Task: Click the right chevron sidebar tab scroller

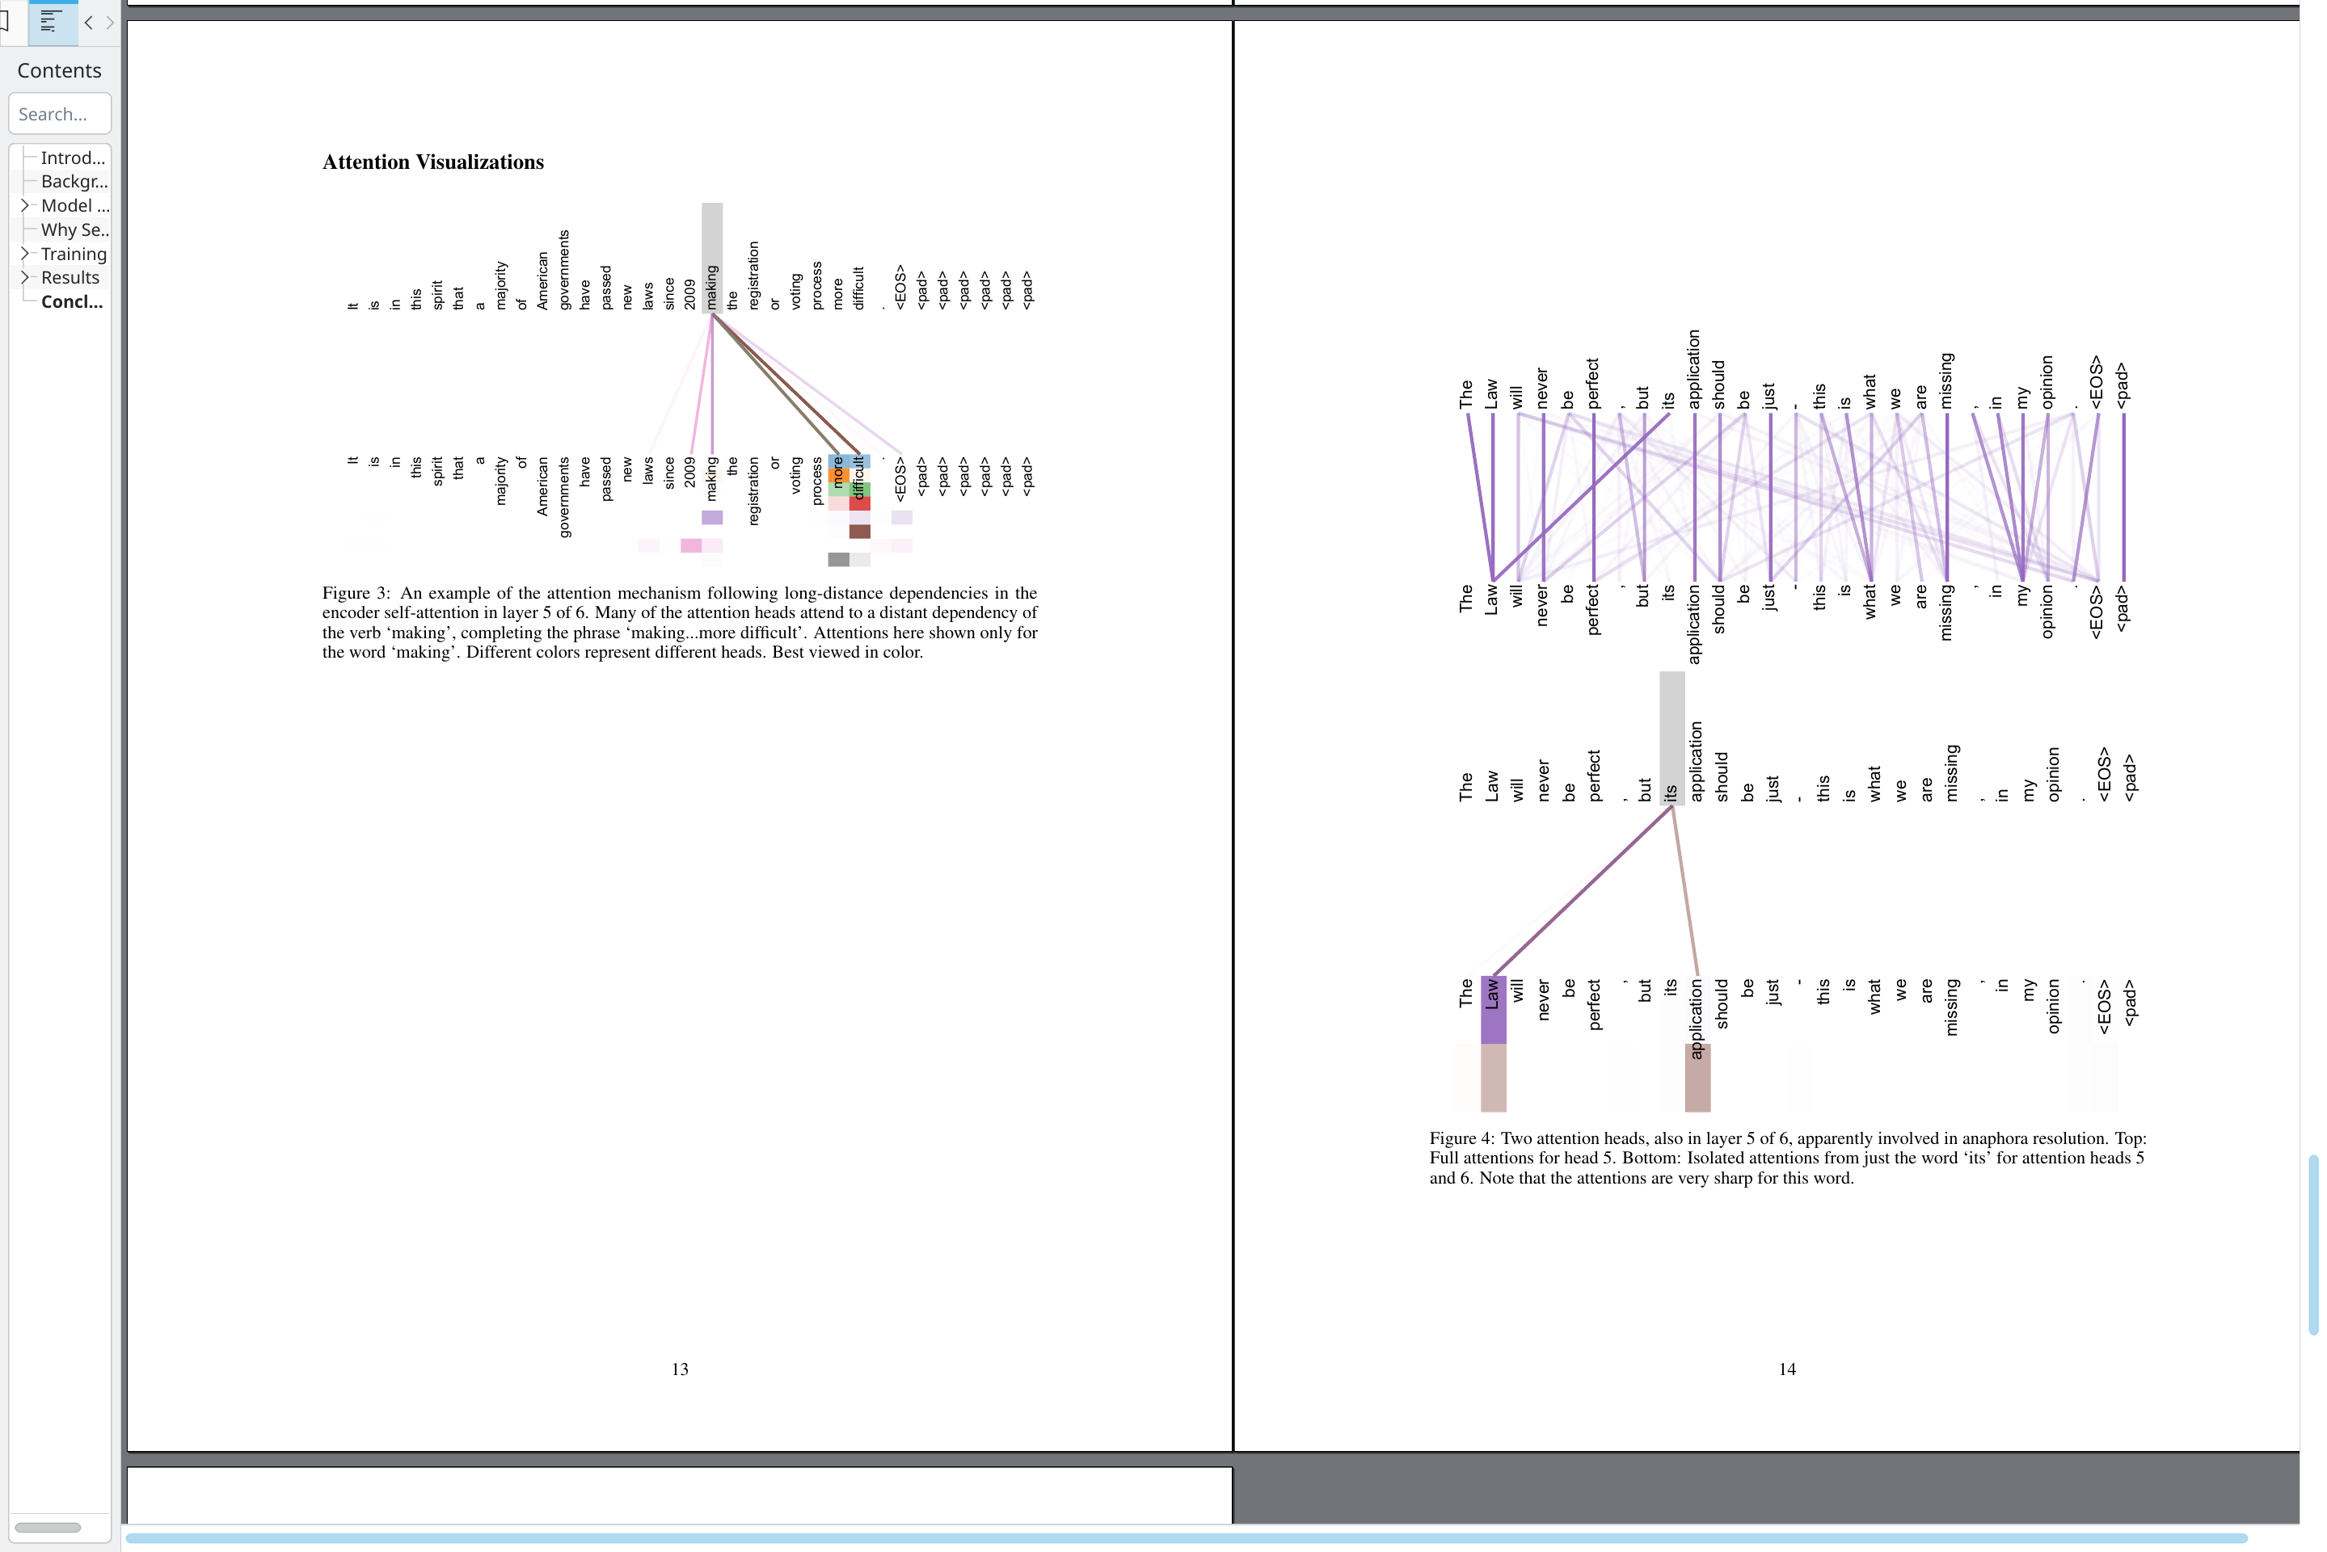Action: pos(110,22)
